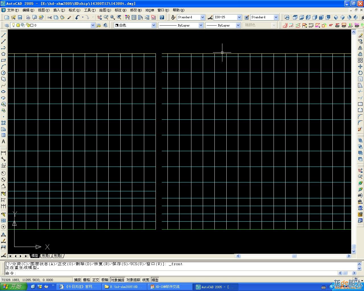This screenshot has width=364, height=291.
Task: Click the Plot printer icon
Action: [28, 17]
